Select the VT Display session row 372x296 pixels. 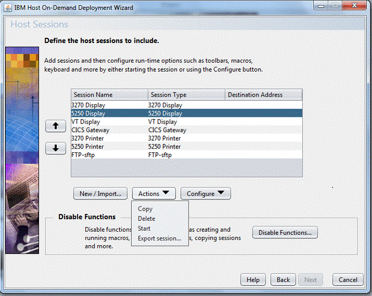coord(187,122)
